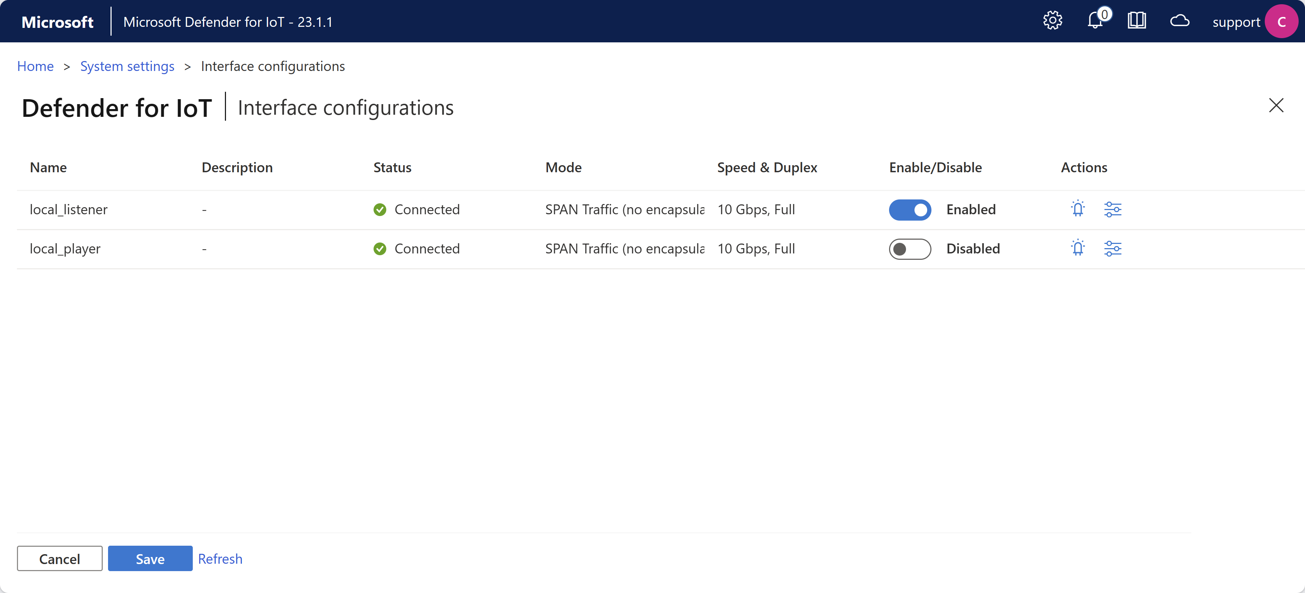Enable the local_player interface toggle
Screen dimensions: 1305x593
(910, 248)
